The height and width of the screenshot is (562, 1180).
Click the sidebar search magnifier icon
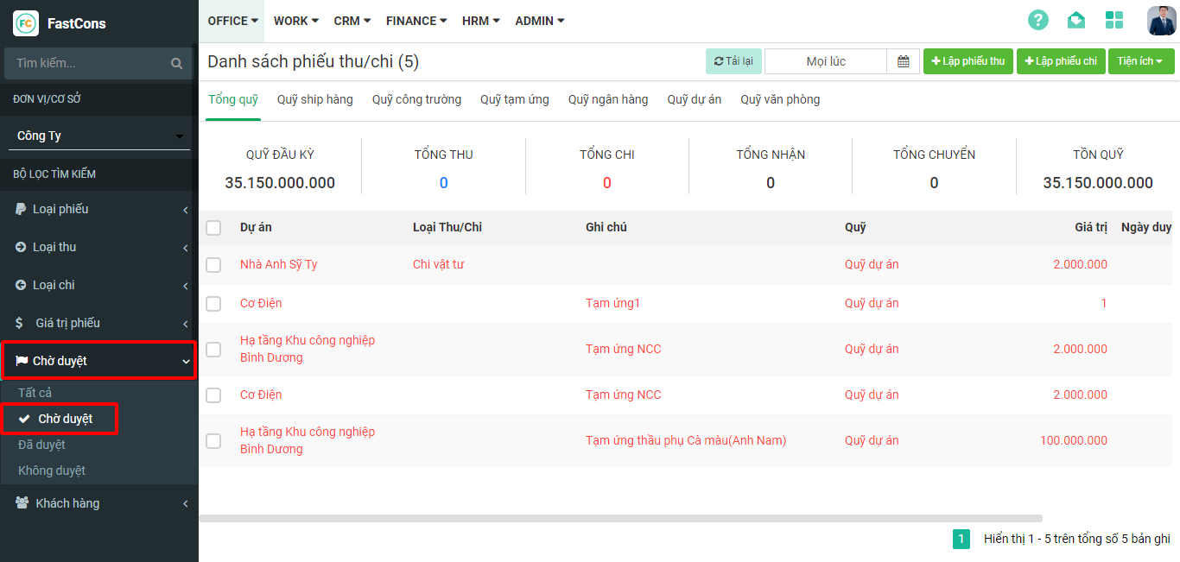177,63
